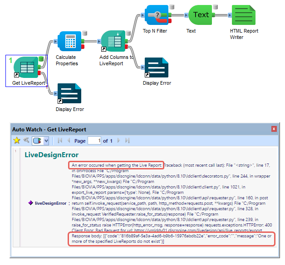This screenshot has width=285, height=265.
Task: Click the favorite star icon in Auto Watch
Action: 17,140
